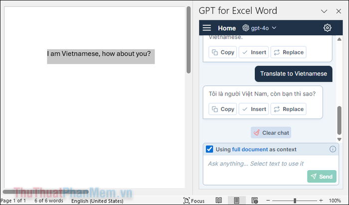
Task: Open the gpt-4o model dropdown
Action: [259, 28]
